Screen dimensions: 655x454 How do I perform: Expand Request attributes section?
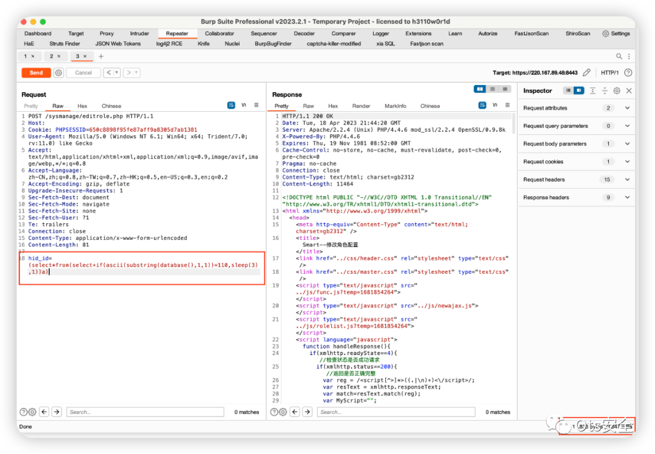tap(577, 108)
